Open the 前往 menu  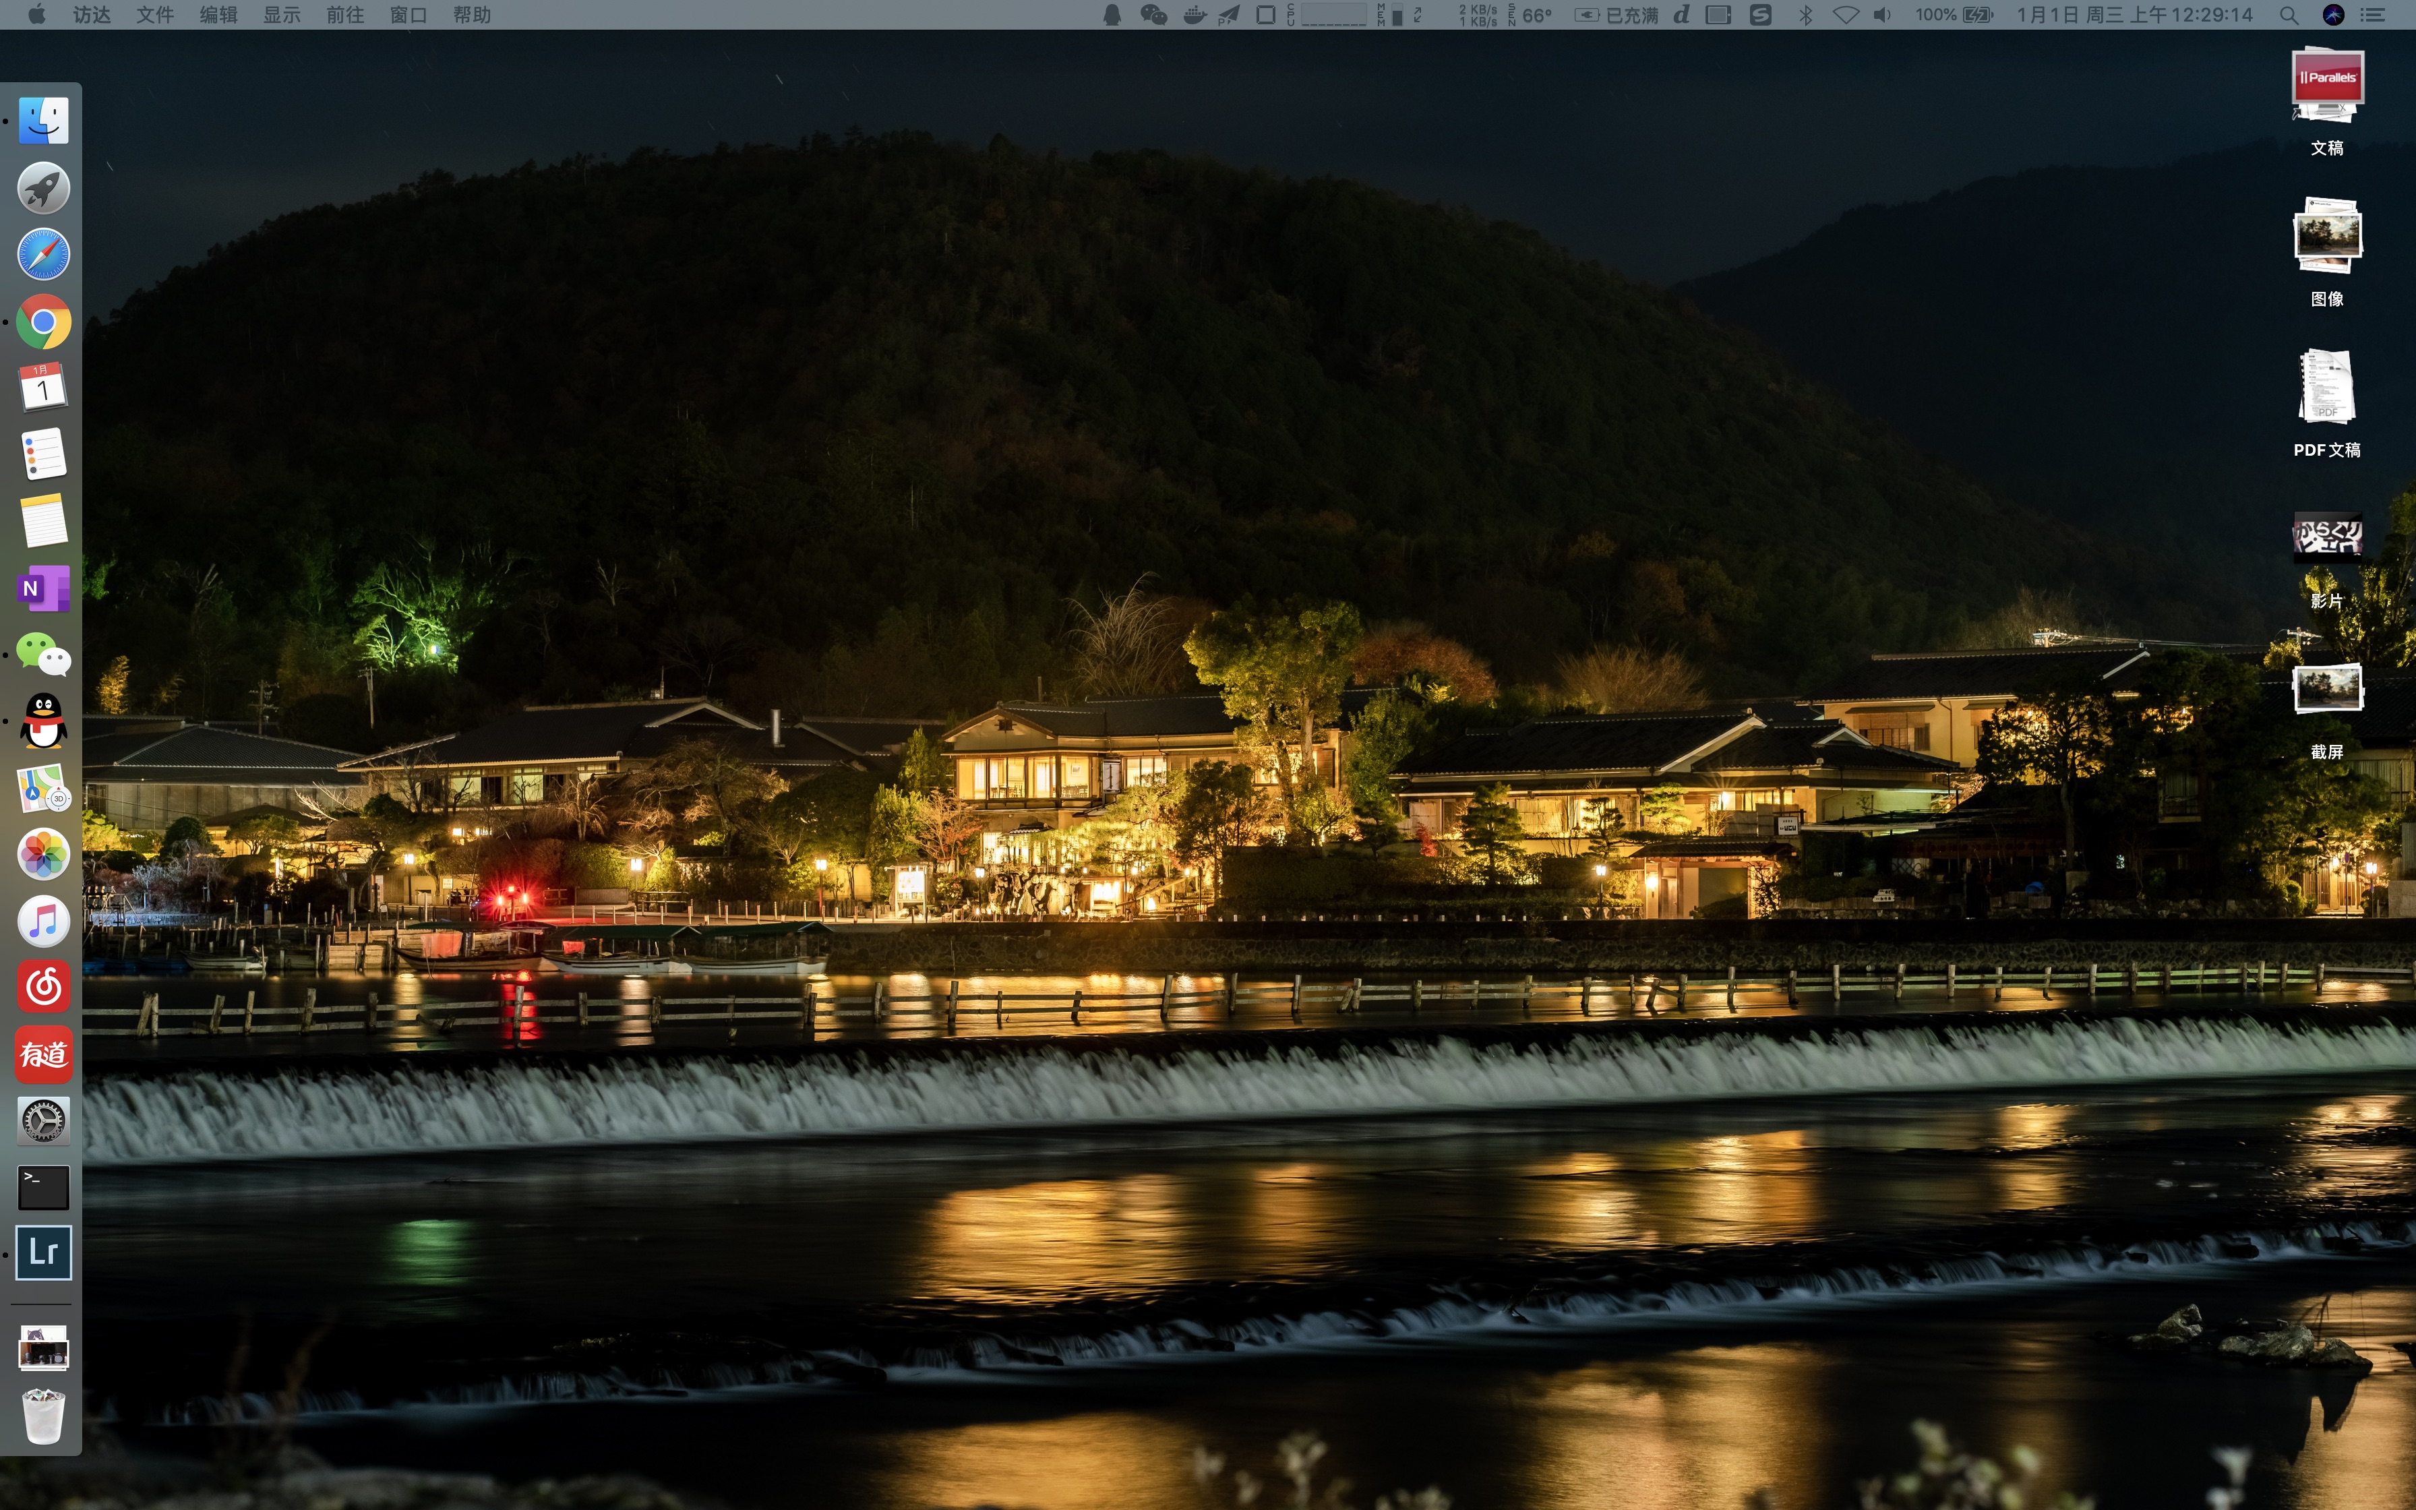(344, 15)
